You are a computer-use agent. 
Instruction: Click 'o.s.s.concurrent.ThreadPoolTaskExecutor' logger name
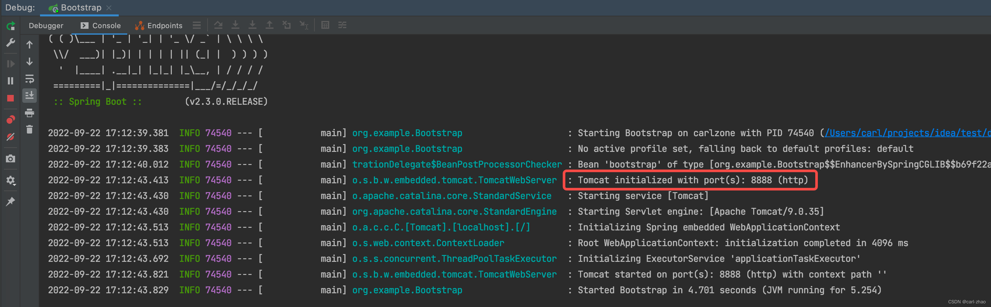pos(454,259)
